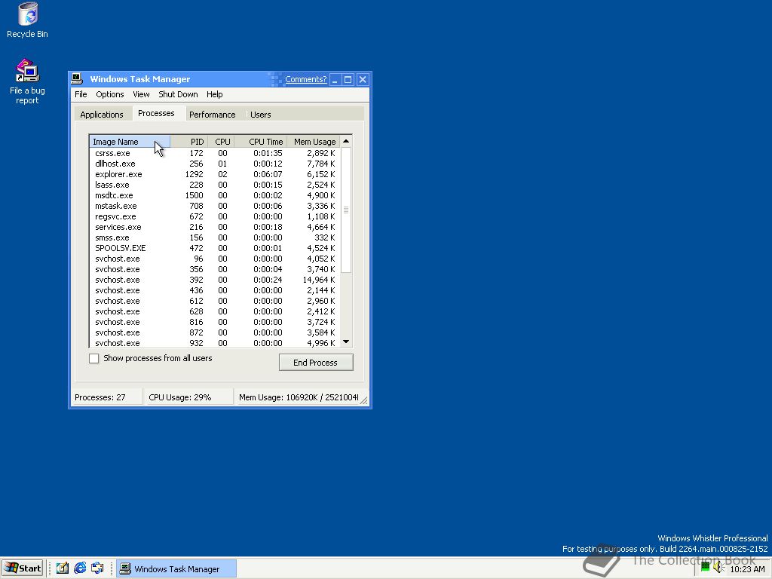The width and height of the screenshot is (772, 579).
Task: Open the File a bug report icon
Action: [x=27, y=81]
